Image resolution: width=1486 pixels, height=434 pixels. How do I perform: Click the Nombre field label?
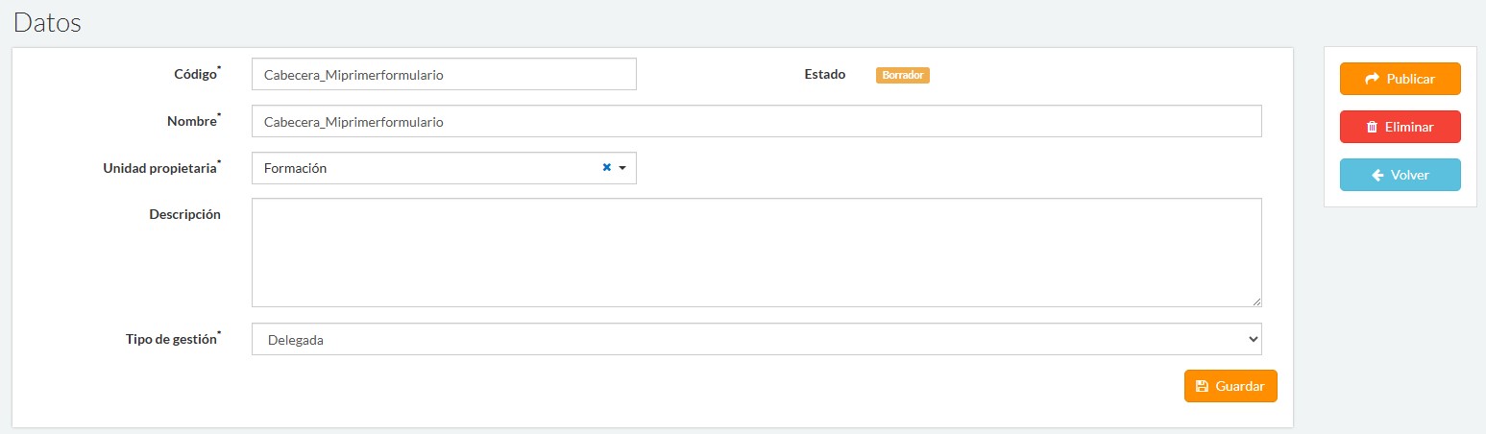pyautogui.click(x=191, y=121)
